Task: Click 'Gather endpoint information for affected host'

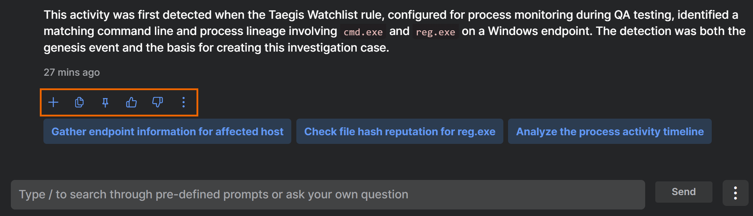Action: (167, 132)
